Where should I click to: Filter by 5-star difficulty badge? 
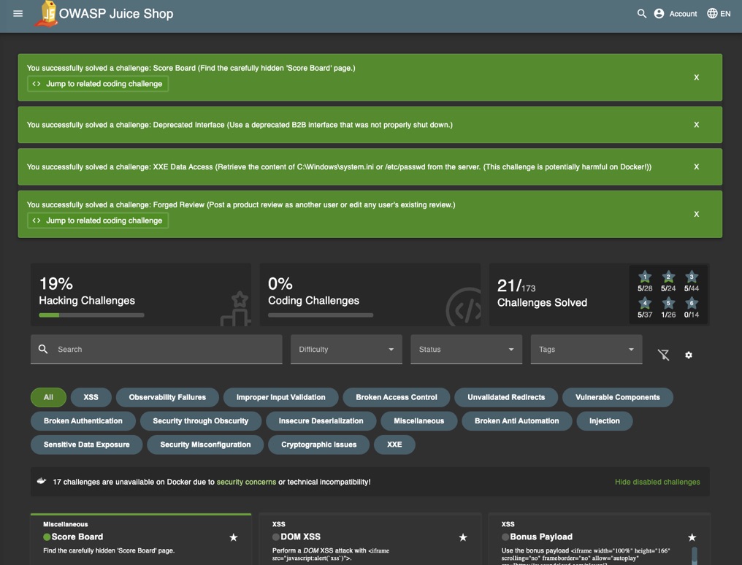[668, 308]
